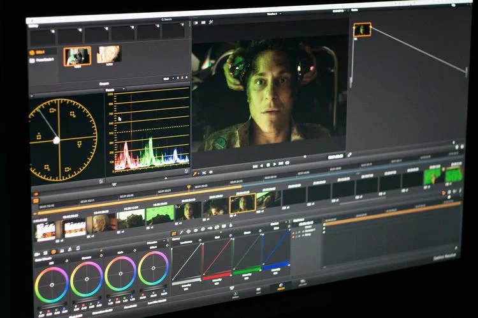Open the Sizing palette icon

tap(217, 227)
